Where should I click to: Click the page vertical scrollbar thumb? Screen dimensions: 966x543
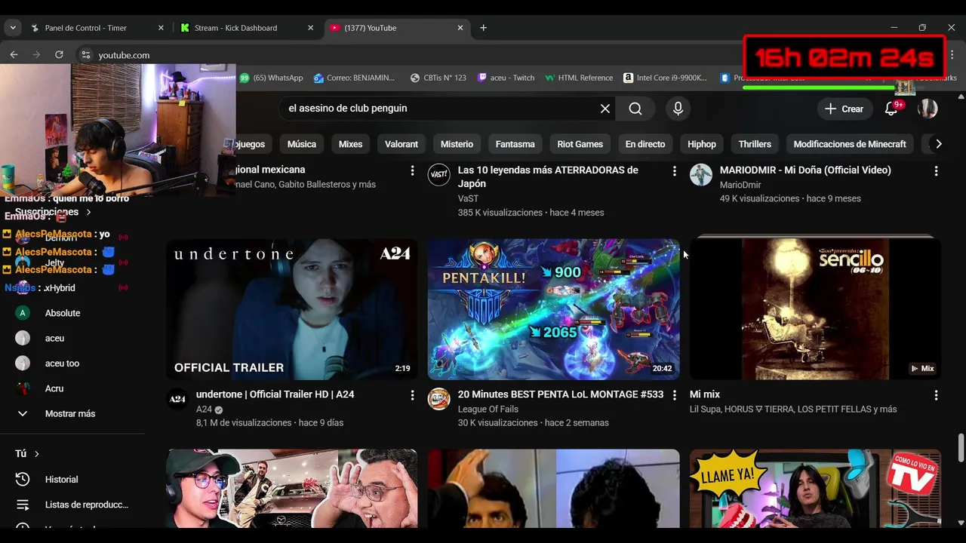(961, 447)
